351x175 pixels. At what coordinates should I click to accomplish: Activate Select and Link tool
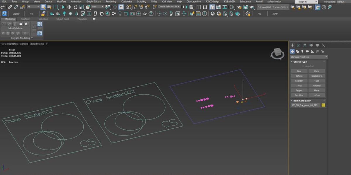click(10, 7)
